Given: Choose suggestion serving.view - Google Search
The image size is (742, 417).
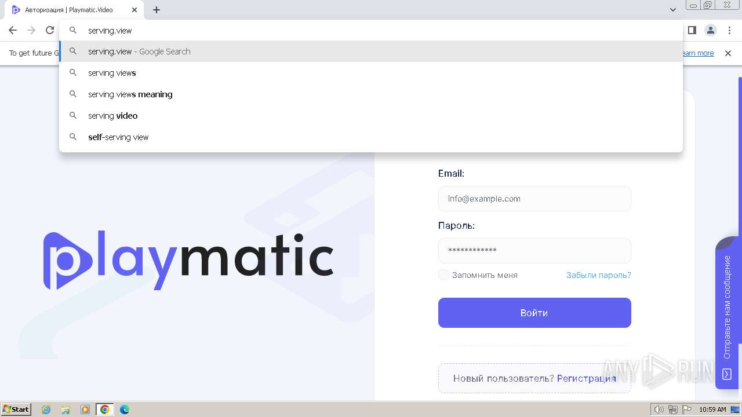Looking at the screenshot, I should [371, 52].
